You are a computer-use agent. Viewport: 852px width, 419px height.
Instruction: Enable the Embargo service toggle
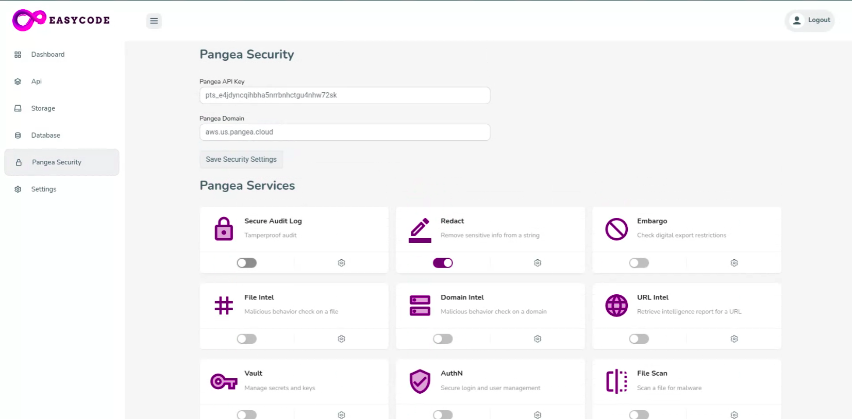(x=639, y=263)
